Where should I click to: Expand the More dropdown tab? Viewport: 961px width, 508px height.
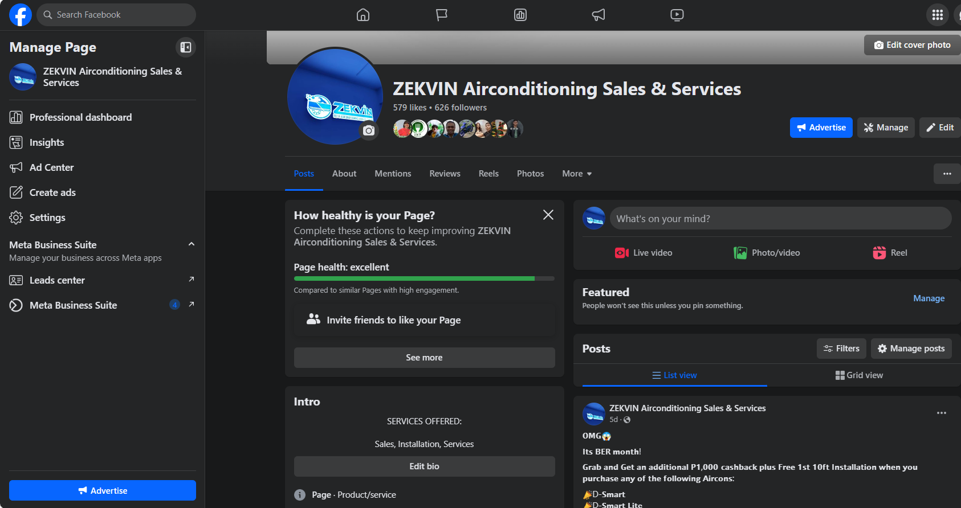[x=577, y=174]
